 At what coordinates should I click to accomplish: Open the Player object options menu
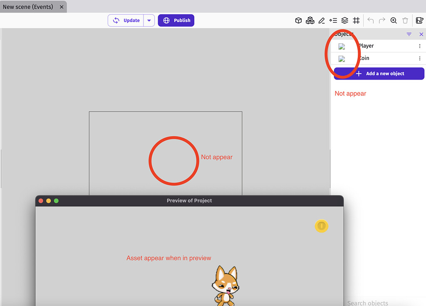[420, 46]
